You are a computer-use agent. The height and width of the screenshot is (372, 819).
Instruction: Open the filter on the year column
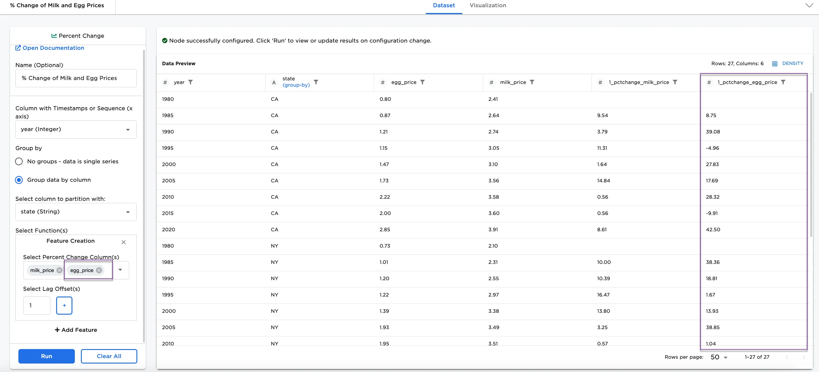(x=191, y=82)
